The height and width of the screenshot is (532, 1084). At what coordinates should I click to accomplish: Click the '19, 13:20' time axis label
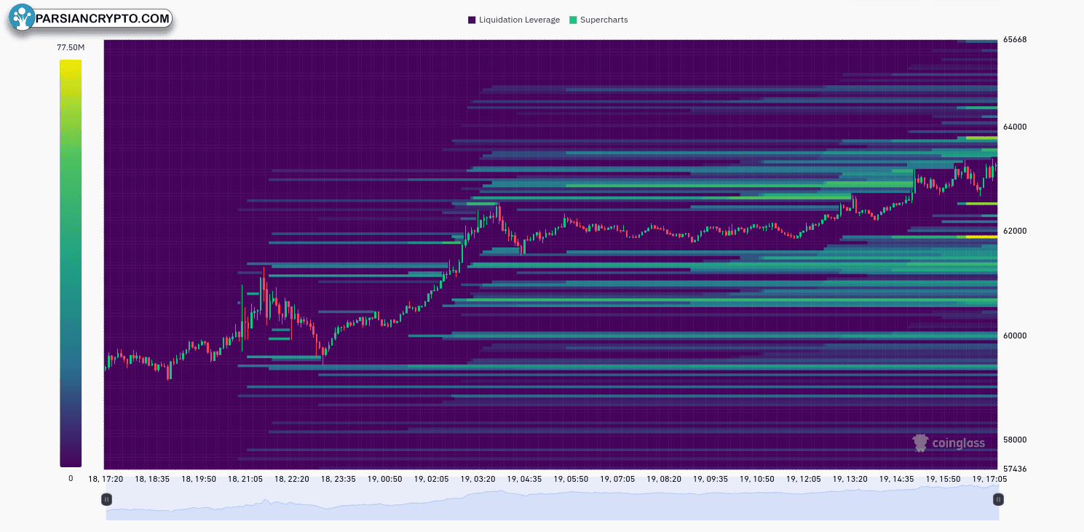[x=850, y=479]
